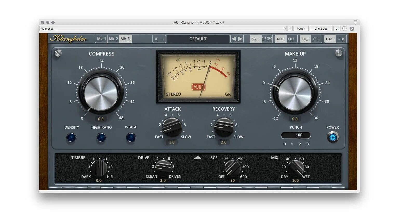Click the PUNCH slider switch
This screenshot has width=400, height=221.
click(x=296, y=135)
